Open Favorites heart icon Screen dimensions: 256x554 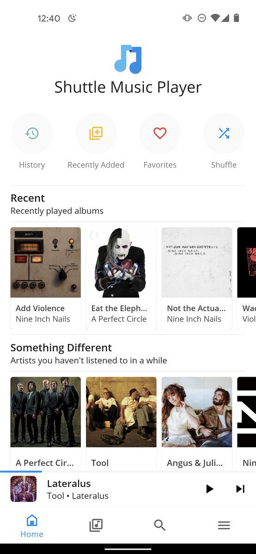point(160,133)
